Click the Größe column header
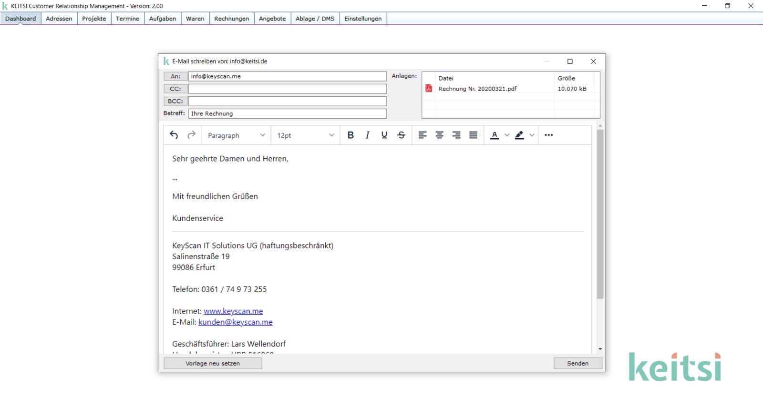Viewport: 763px width, 409px height. click(x=567, y=78)
